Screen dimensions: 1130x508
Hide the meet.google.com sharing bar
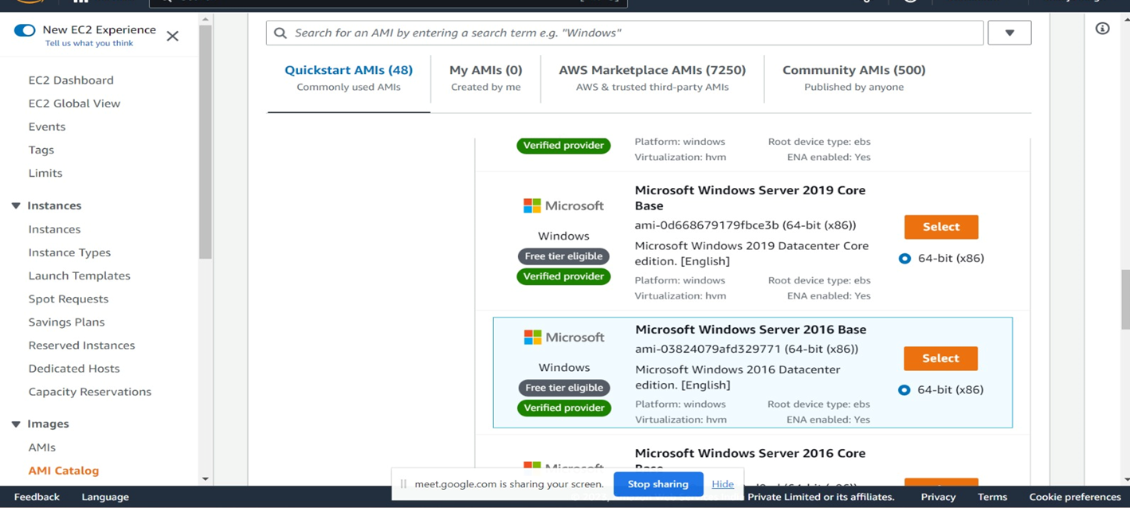pyautogui.click(x=723, y=484)
